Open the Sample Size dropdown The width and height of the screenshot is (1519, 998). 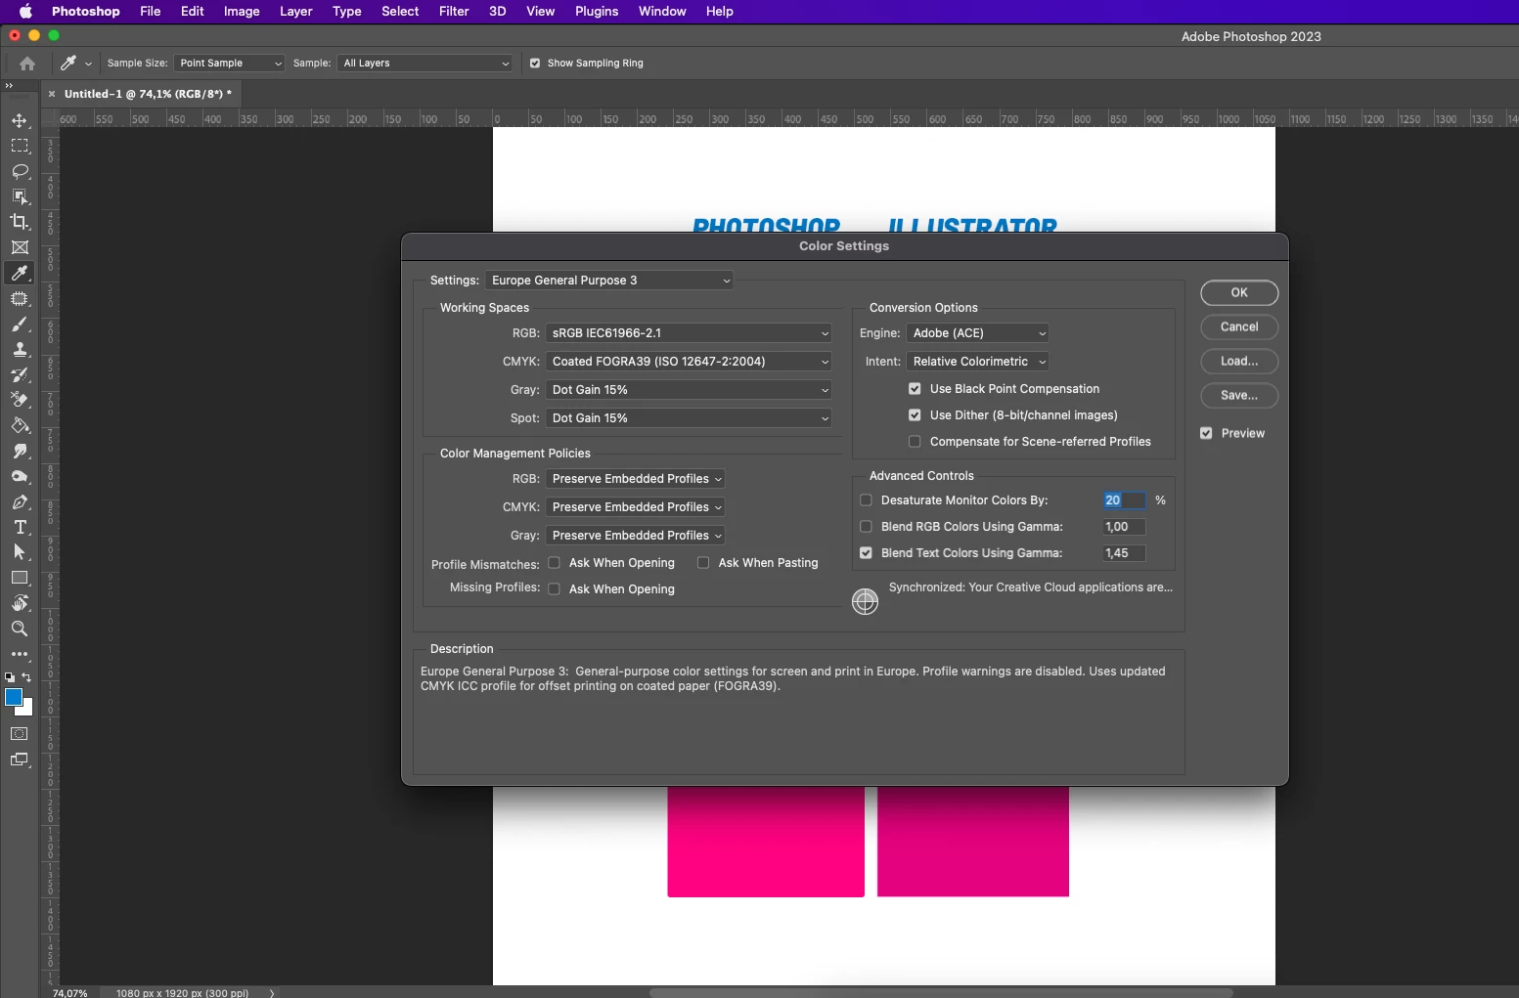coord(230,64)
